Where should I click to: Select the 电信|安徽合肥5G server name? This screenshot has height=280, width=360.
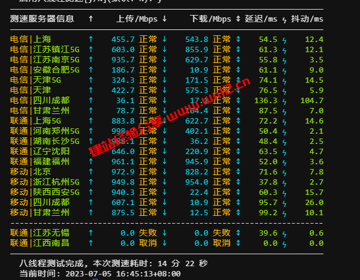[x=45, y=70]
